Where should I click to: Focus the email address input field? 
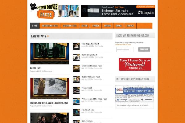click(125, 50)
